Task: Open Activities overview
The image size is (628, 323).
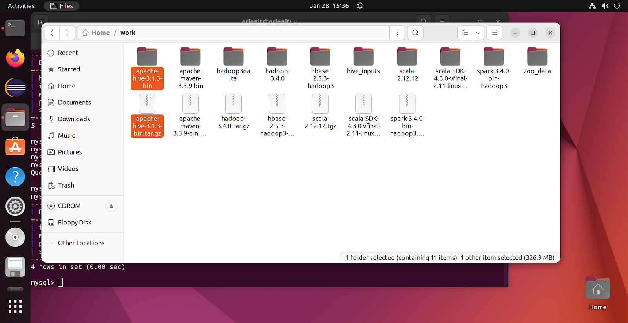Action: coord(21,6)
